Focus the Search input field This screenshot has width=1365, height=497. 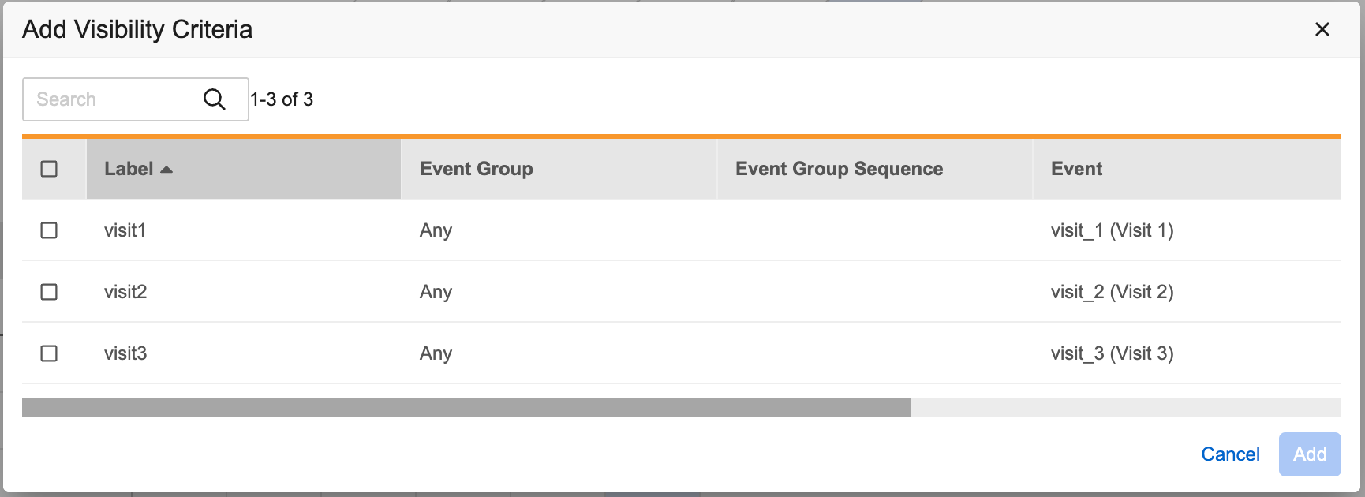[x=110, y=99]
